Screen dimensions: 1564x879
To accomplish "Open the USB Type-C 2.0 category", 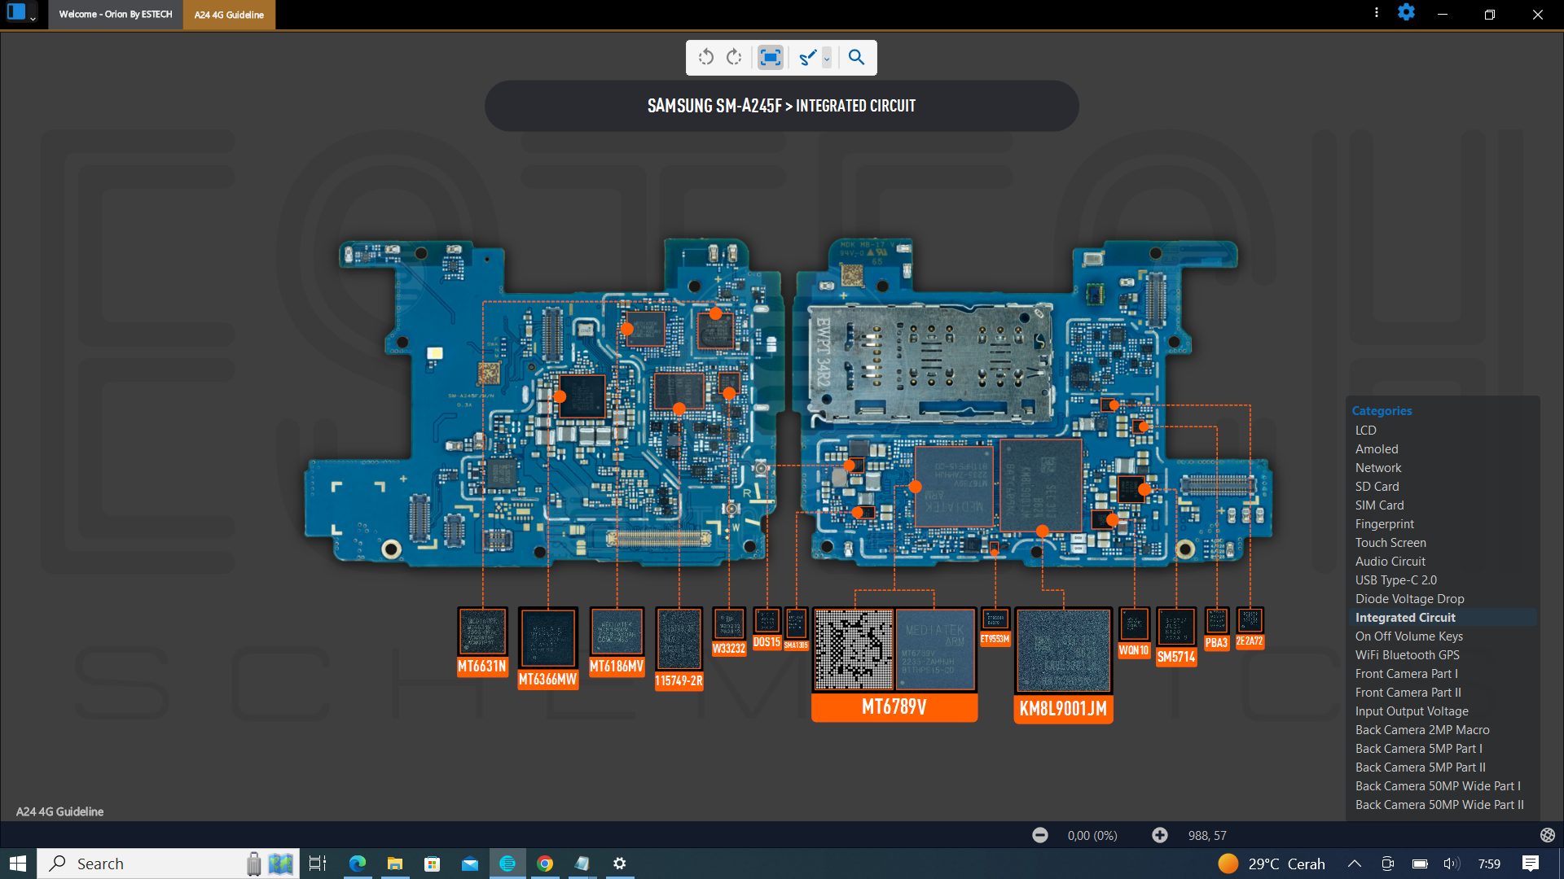I will 1395,580.
